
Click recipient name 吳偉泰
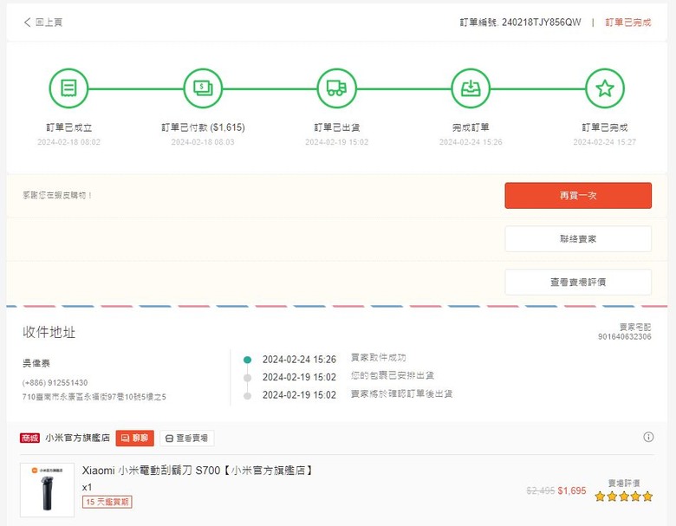(x=36, y=363)
